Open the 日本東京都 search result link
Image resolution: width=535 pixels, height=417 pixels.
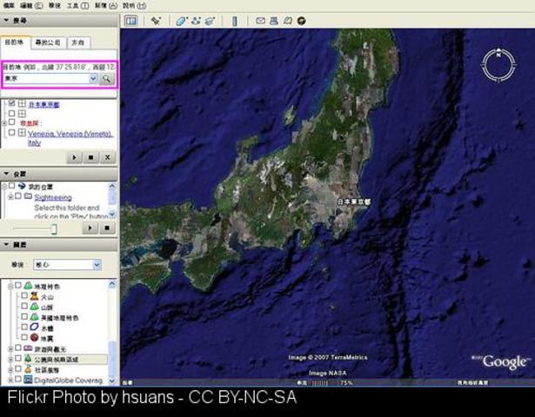(x=43, y=104)
